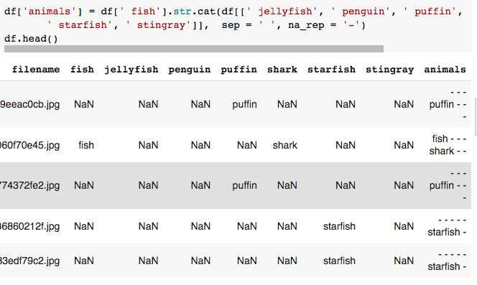Click the 'shark' column header
The width and height of the screenshot is (477, 285).
[282, 70]
